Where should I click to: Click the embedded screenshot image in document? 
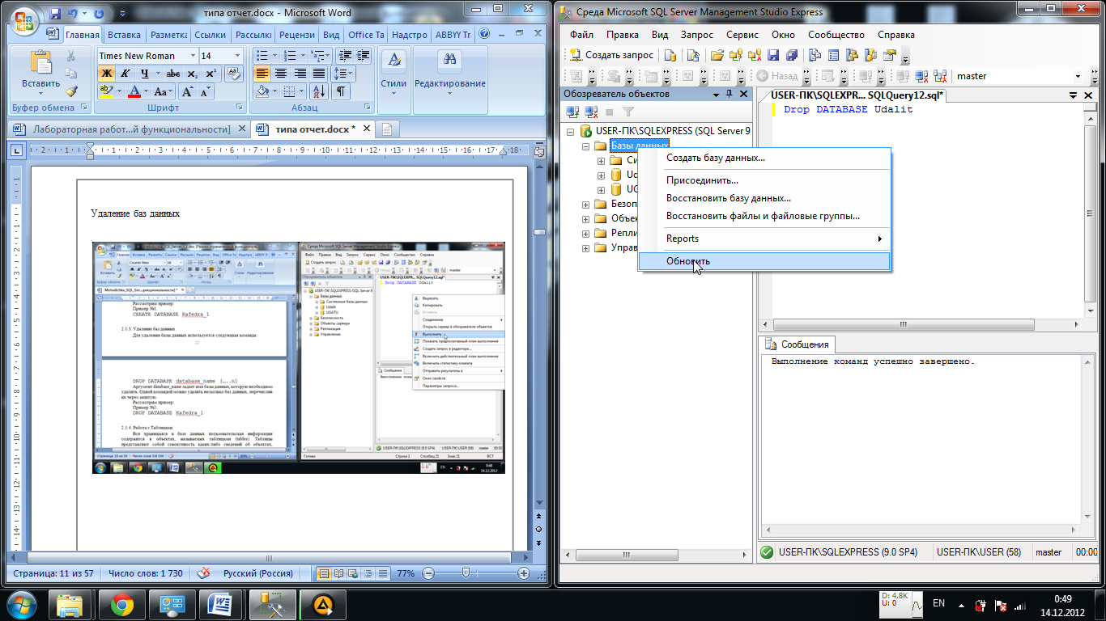tap(299, 357)
